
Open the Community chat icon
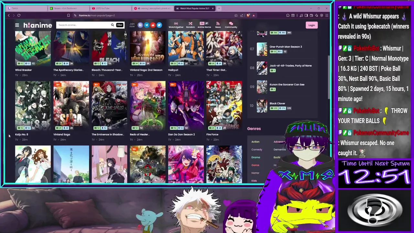(x=231, y=25)
